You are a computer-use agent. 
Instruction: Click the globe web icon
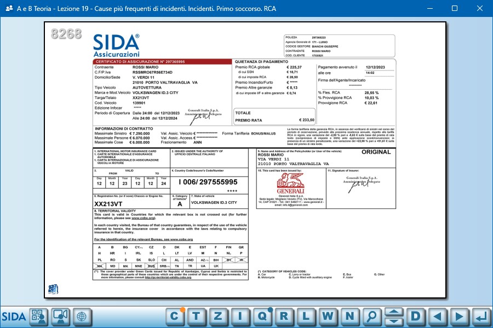click(81, 316)
